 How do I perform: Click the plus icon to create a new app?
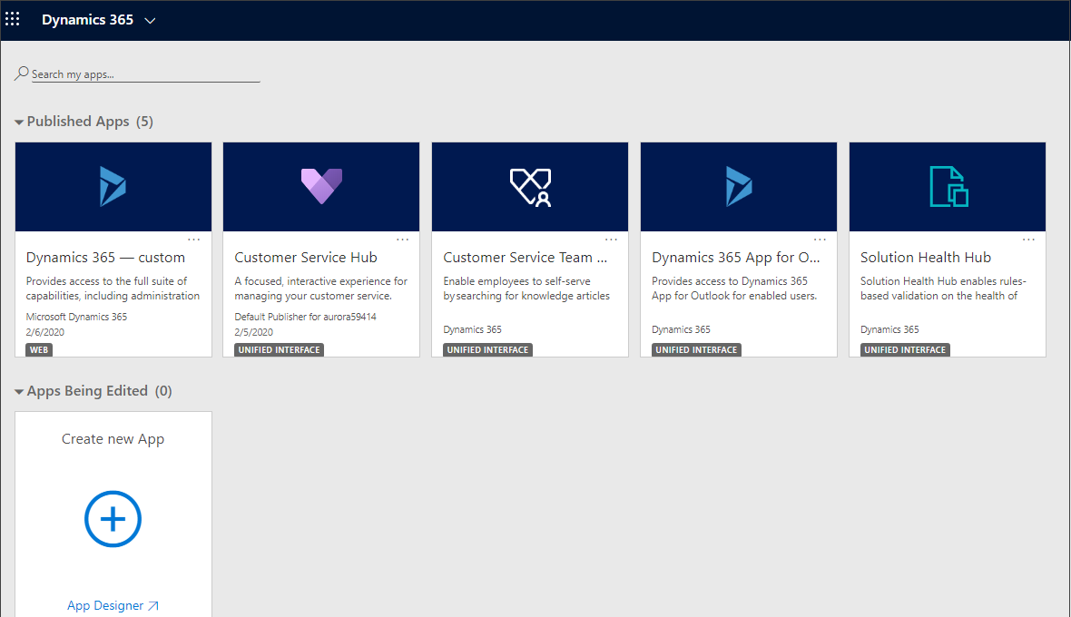[x=113, y=519]
